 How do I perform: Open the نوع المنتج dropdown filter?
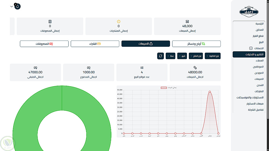[196, 56]
